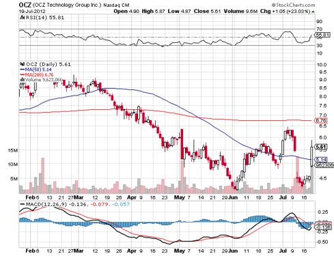Screen dimensions: 334x256
Task: Click the tallest red volume bar in February
Action: (x=42, y=175)
